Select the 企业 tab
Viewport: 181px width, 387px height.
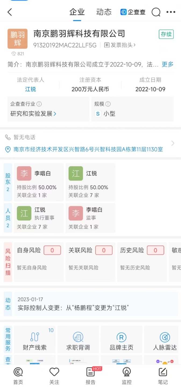77,12
